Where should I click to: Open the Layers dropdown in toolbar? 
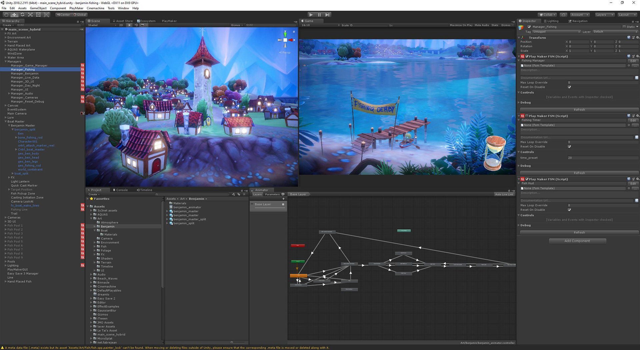(604, 15)
